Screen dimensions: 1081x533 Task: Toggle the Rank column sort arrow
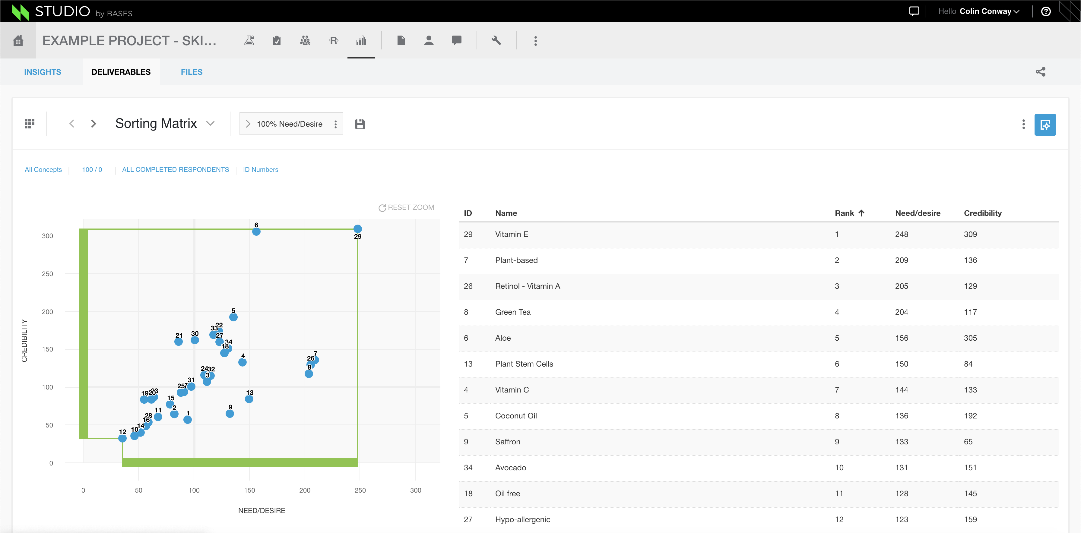861,213
